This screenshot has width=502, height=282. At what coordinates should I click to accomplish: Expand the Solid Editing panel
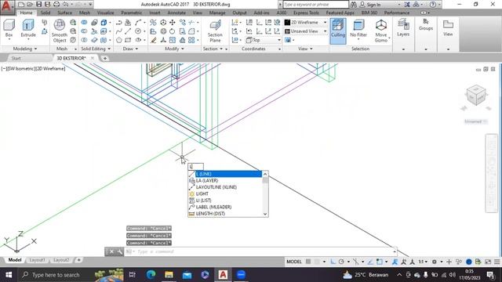[96, 49]
